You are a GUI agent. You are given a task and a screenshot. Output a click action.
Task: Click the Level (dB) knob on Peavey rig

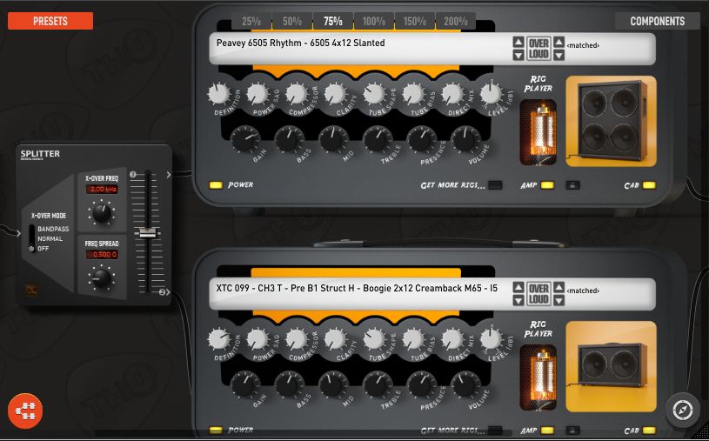(491, 94)
